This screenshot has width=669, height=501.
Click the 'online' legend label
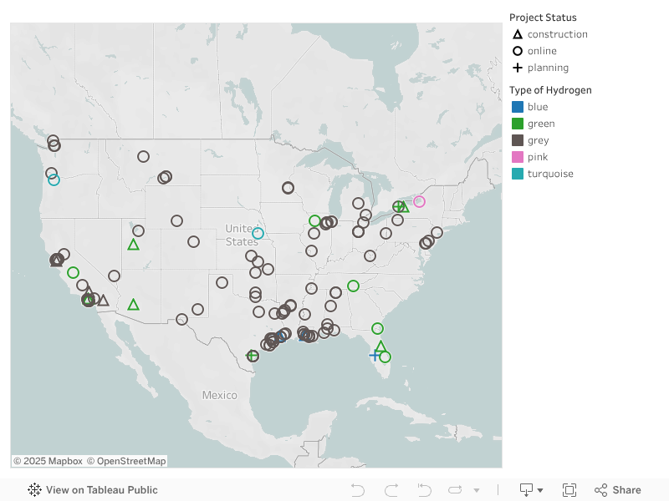[x=542, y=51]
